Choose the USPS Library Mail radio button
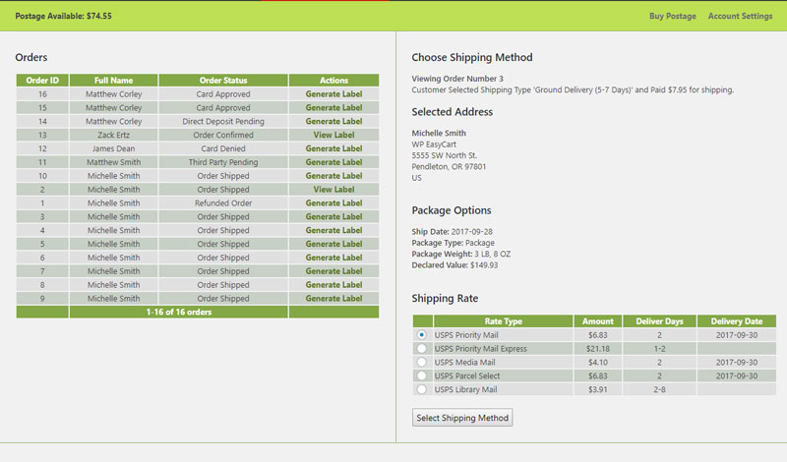The height and width of the screenshot is (462, 787). pyautogui.click(x=422, y=388)
